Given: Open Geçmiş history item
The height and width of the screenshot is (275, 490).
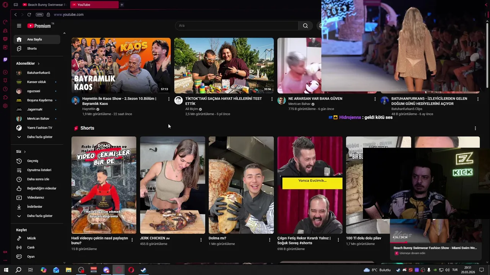Looking at the screenshot, I should click(37, 161).
